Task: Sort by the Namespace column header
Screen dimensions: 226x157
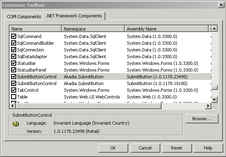Action: (x=93, y=29)
